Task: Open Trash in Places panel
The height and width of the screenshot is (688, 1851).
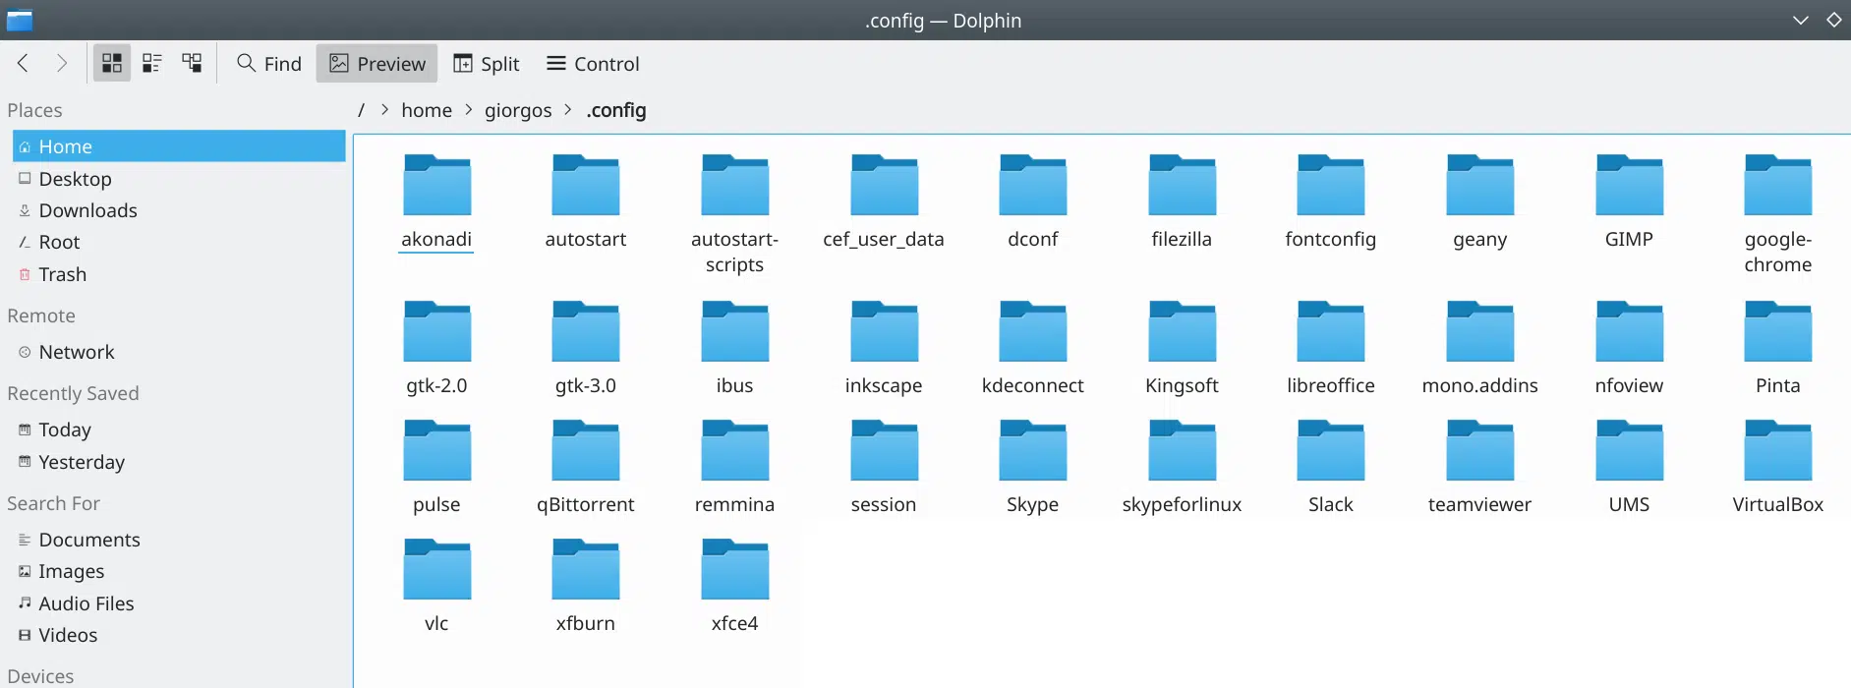Action: click(179, 274)
